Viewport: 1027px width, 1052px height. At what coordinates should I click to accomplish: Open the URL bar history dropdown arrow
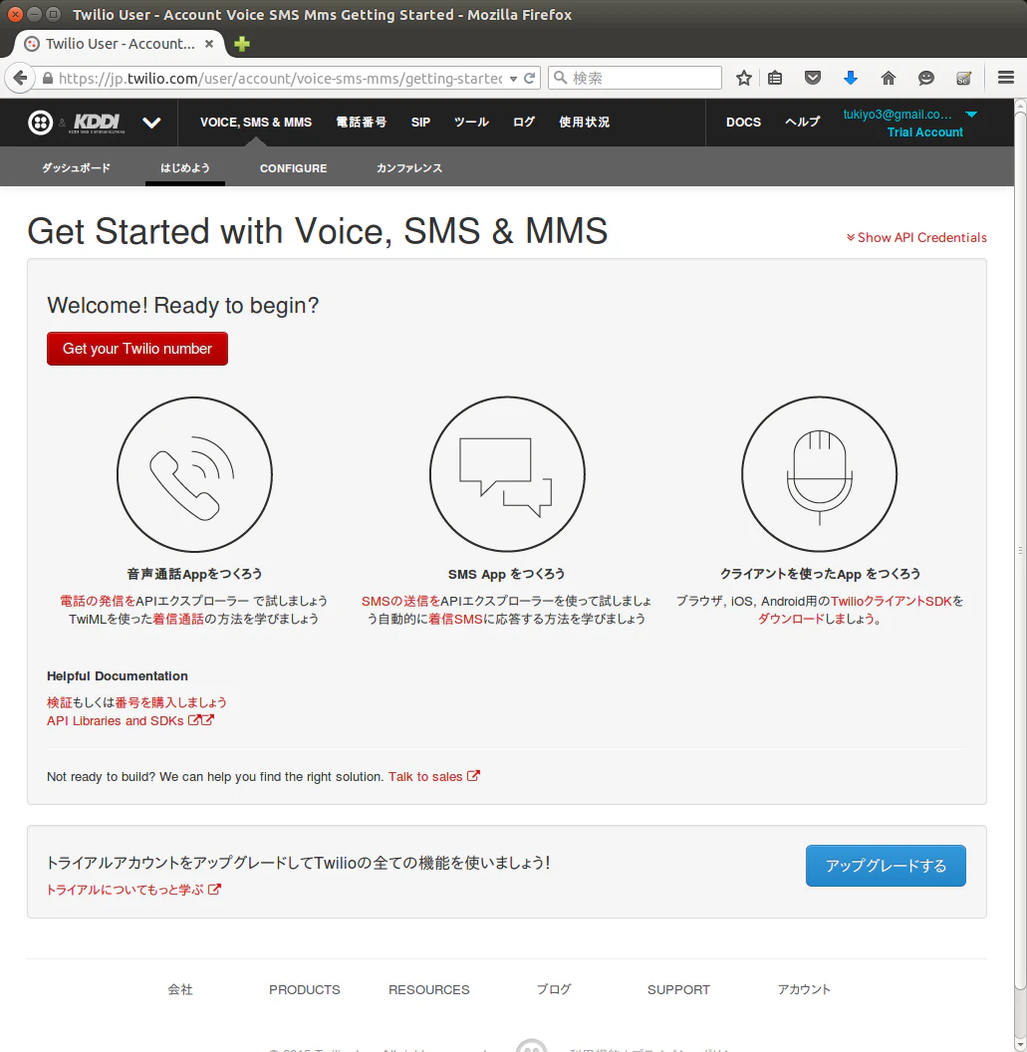pos(513,79)
